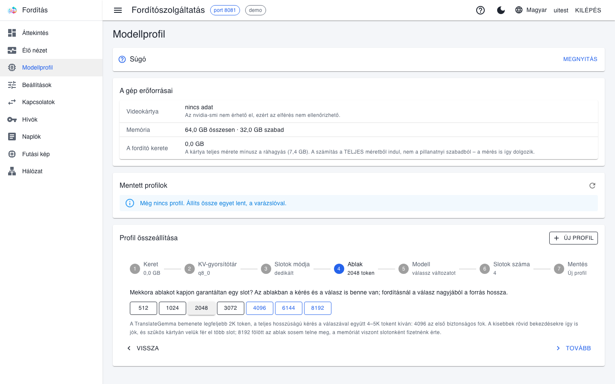The image size is (615, 384).
Task: Click the Áttekintés dashboard icon
Action: (12, 33)
